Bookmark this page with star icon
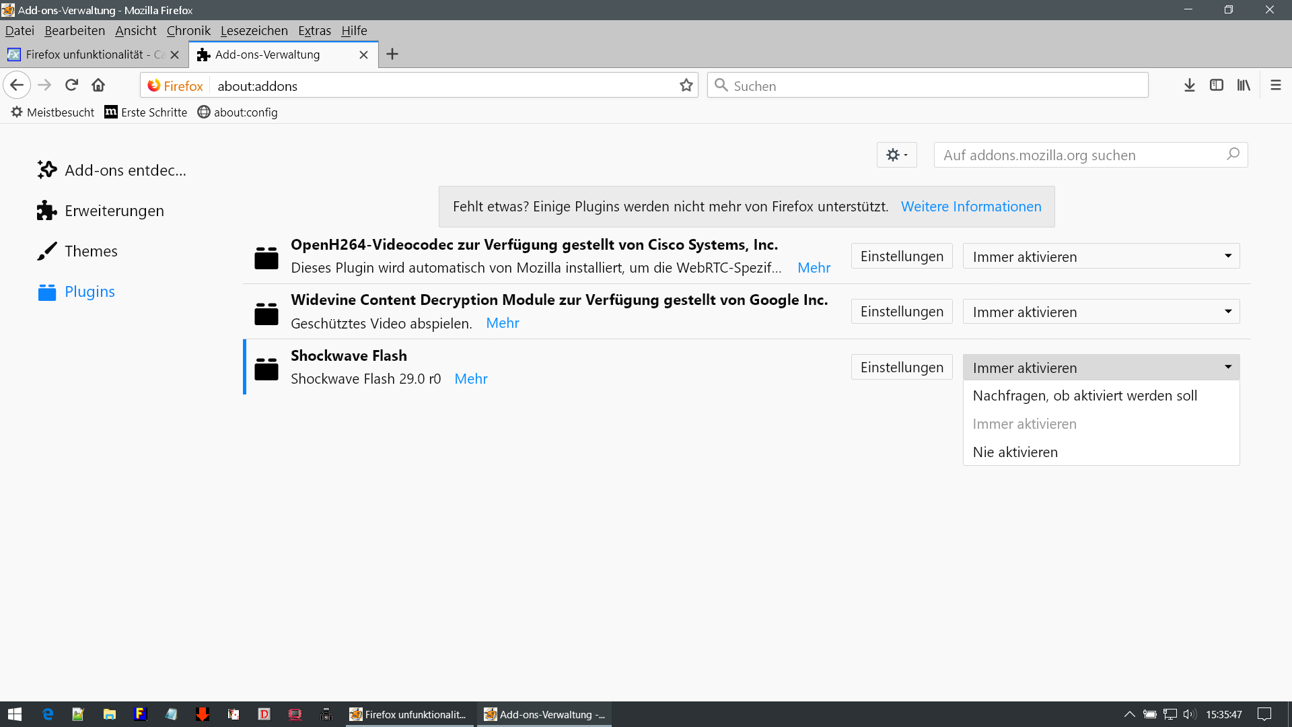Image resolution: width=1292 pixels, height=727 pixels. 686,85
